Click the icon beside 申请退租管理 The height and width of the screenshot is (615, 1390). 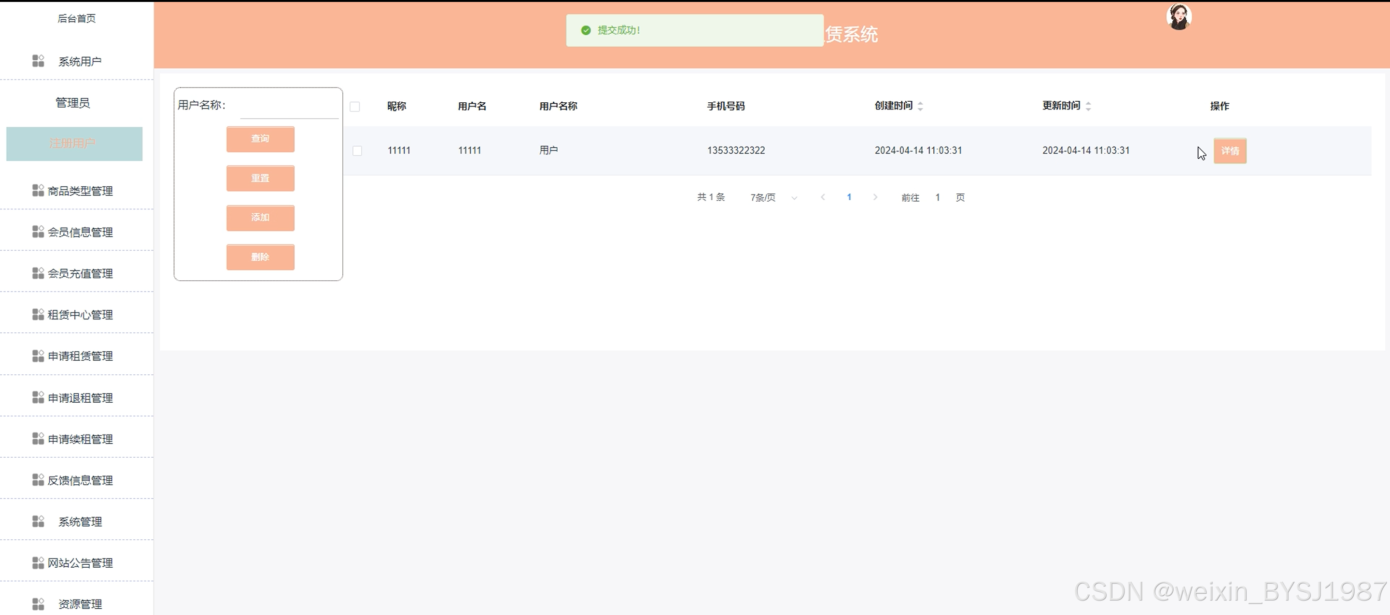38,397
